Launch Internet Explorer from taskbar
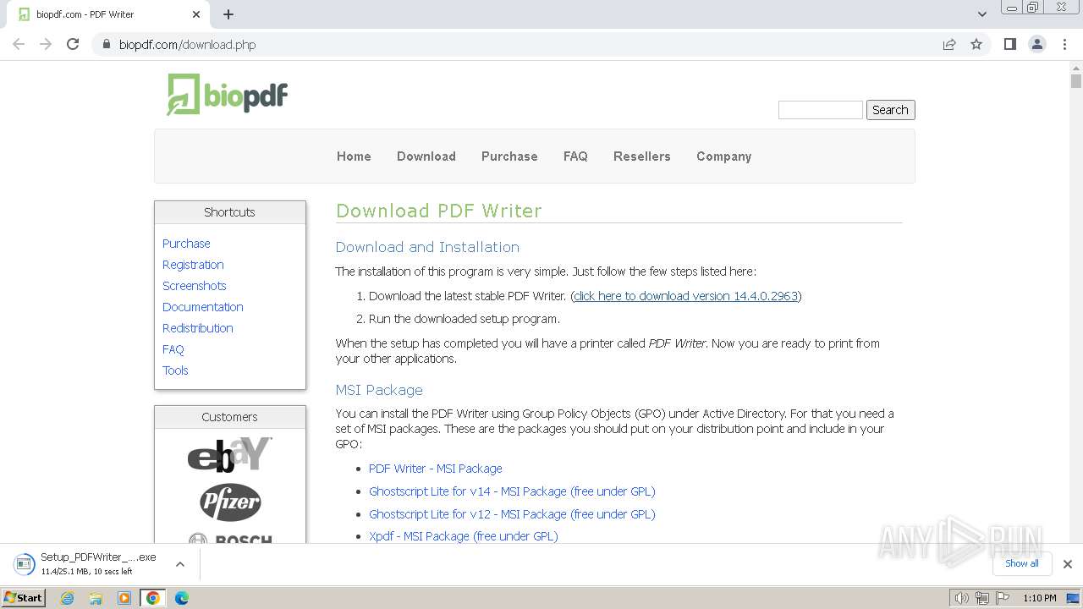This screenshot has width=1083, height=609. [68, 598]
